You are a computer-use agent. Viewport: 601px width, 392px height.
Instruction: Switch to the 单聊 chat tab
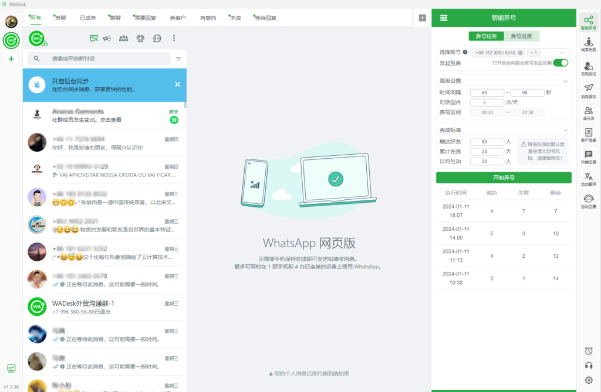tap(60, 18)
